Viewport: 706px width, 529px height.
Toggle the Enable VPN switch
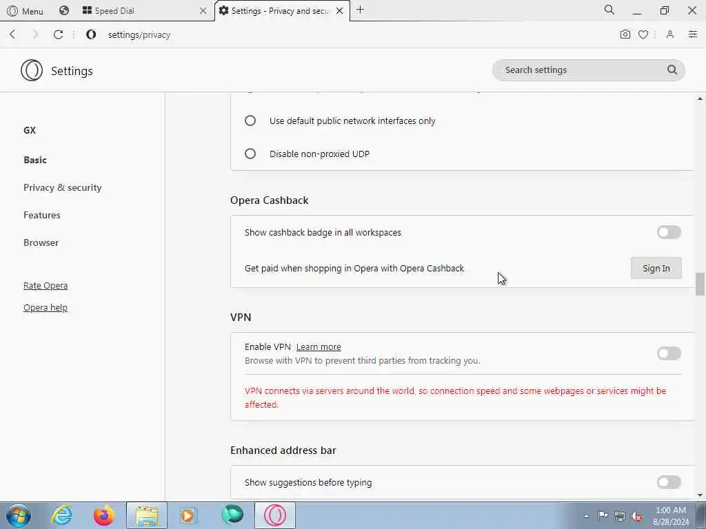tap(669, 353)
